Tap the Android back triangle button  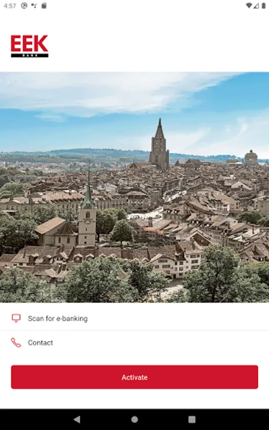[x=77, y=419]
